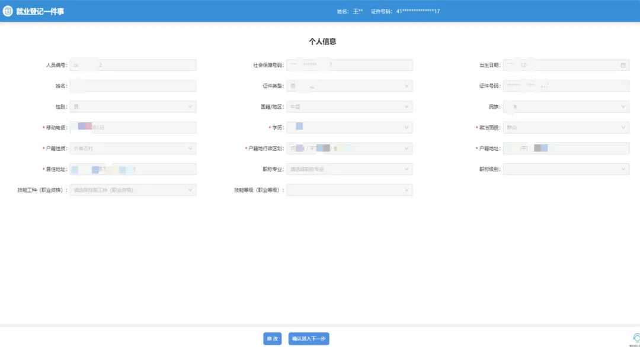Open the 民族 dropdown list

tap(566, 107)
